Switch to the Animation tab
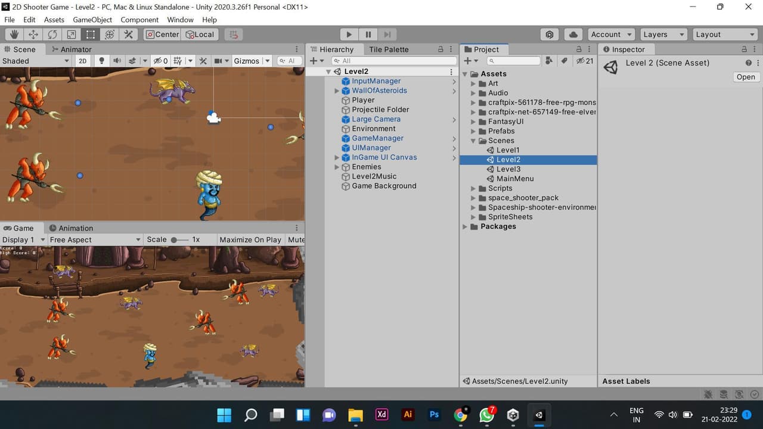 pos(71,228)
